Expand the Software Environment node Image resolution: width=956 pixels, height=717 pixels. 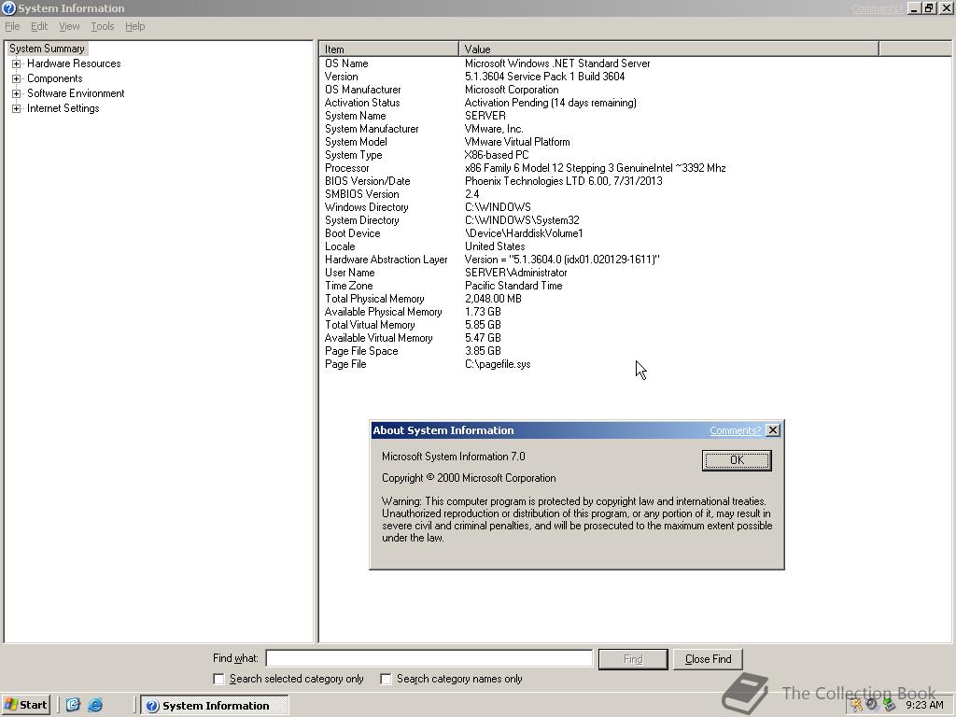click(17, 93)
